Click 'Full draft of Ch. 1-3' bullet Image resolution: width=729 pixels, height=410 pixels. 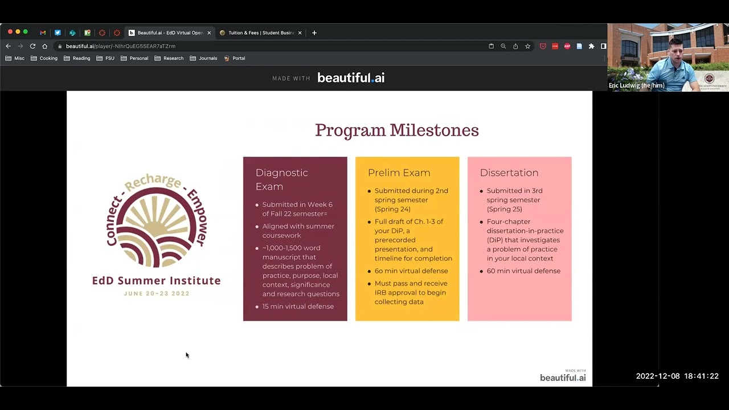(413, 240)
